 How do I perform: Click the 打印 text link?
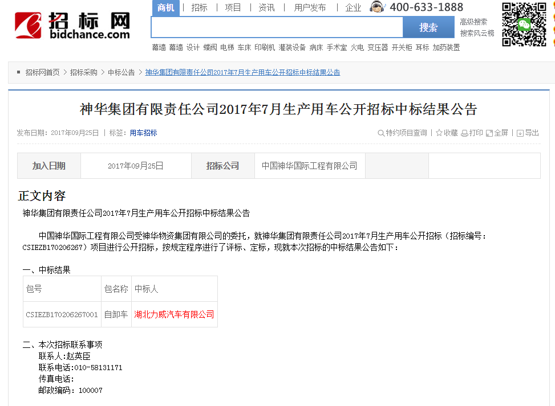click(476, 133)
